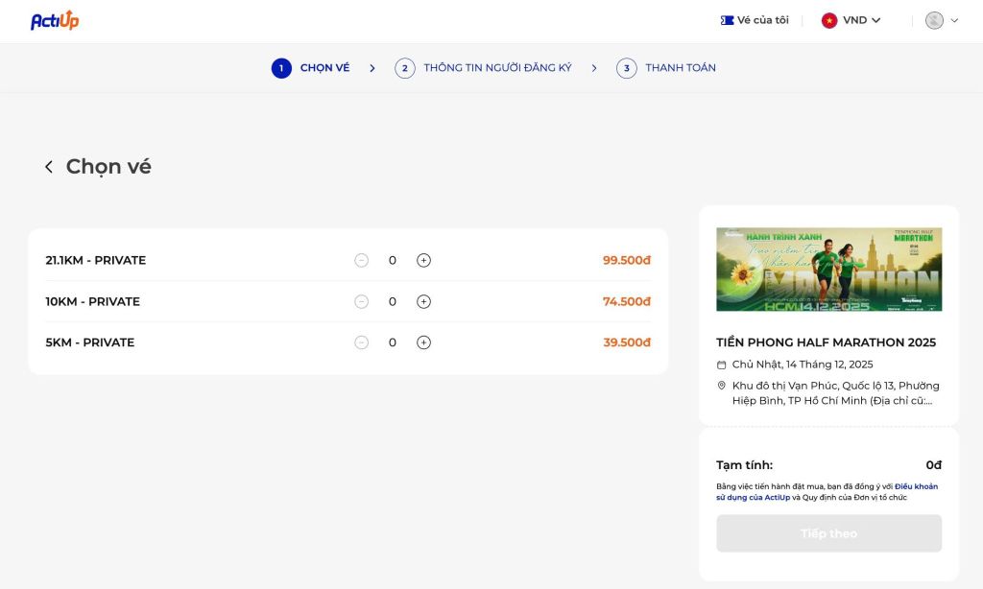This screenshot has width=983, height=589.
Task: Go to step 2 Thông tin người đăng ký
Action: tap(484, 68)
